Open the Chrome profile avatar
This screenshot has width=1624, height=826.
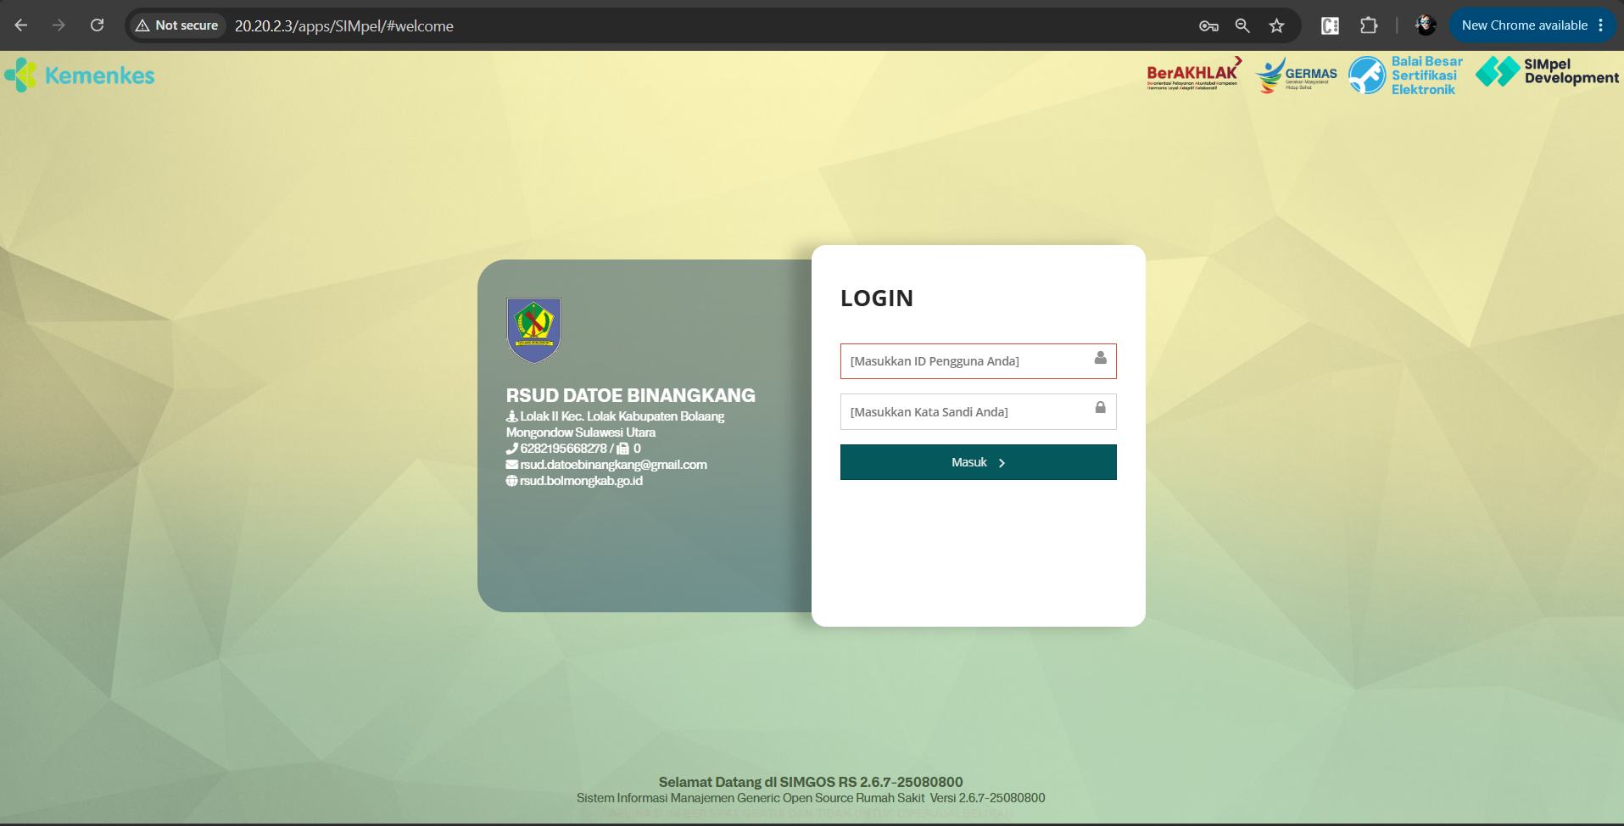pyautogui.click(x=1426, y=25)
